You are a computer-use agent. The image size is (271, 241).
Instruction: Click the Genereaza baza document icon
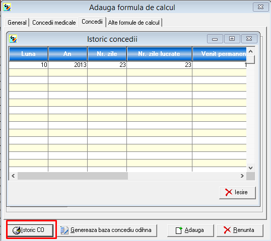[64, 230]
